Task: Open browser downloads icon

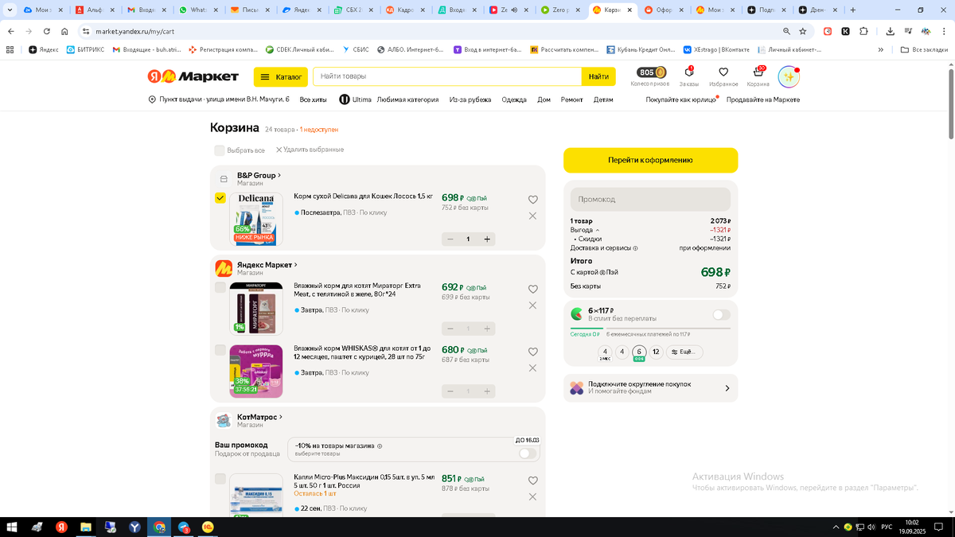Action: 889,31
